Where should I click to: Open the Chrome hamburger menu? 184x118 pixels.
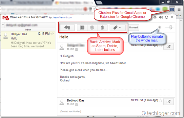click(179, 9)
